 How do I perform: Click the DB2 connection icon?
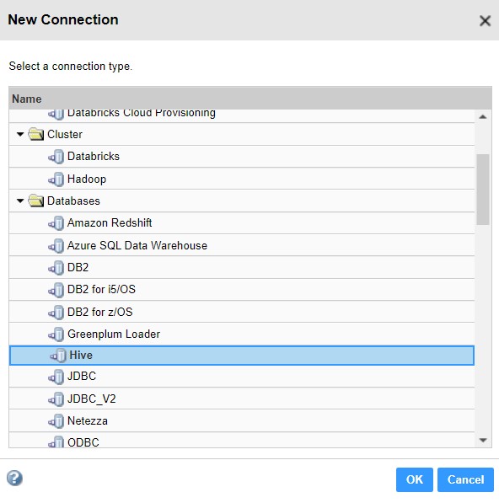(56, 268)
